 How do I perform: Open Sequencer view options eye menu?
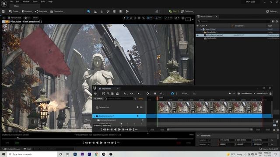(132, 93)
